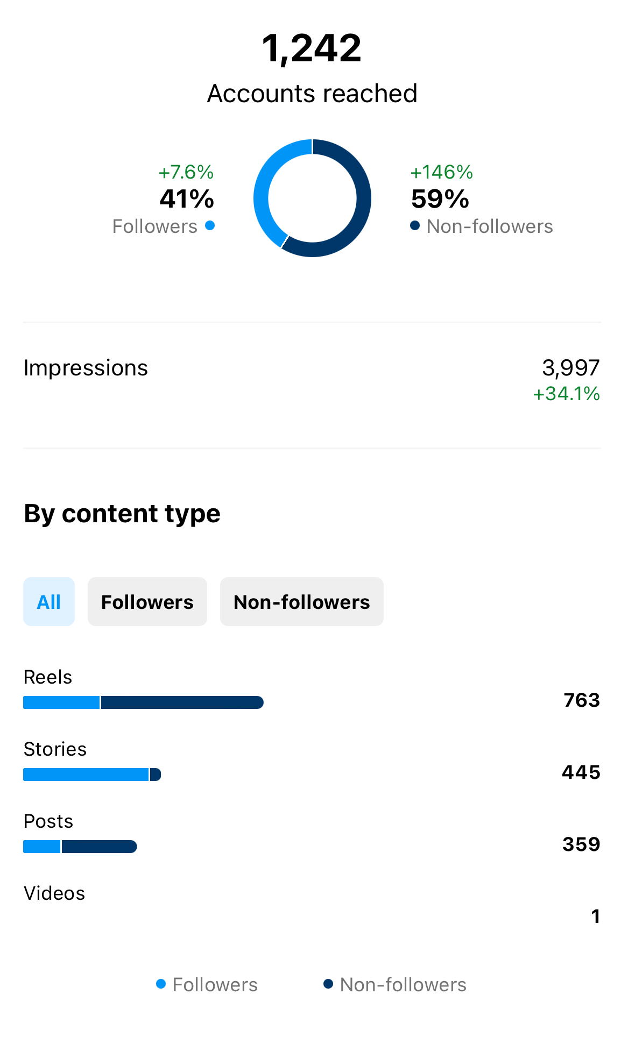Click the Reels followers bar segment

click(x=61, y=702)
